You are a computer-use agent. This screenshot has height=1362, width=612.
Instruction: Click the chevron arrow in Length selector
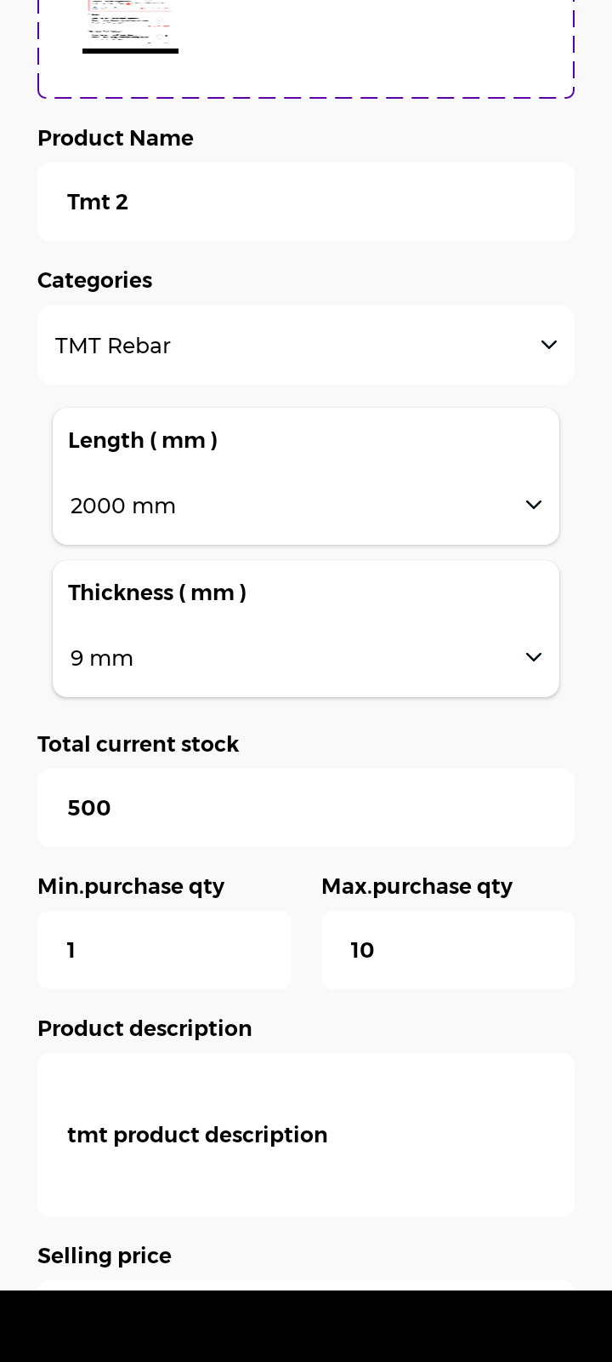coord(534,505)
